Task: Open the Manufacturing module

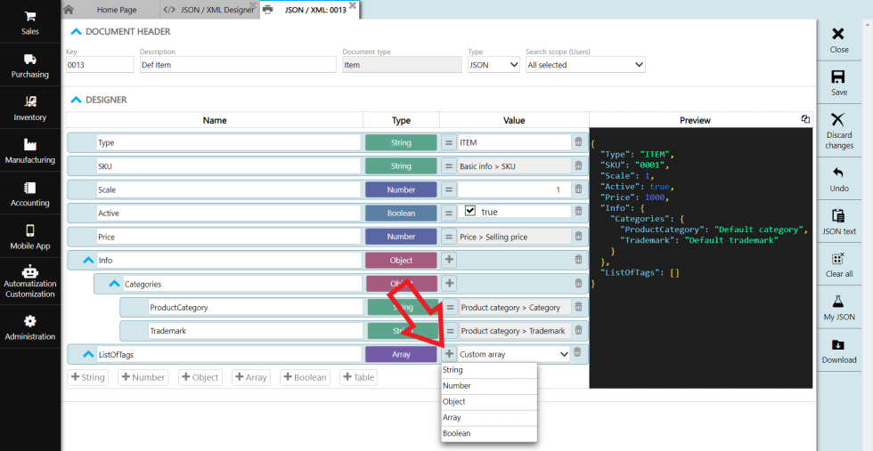Action: (x=30, y=150)
